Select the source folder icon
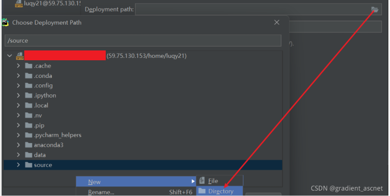The image size is (390, 196). (29, 165)
